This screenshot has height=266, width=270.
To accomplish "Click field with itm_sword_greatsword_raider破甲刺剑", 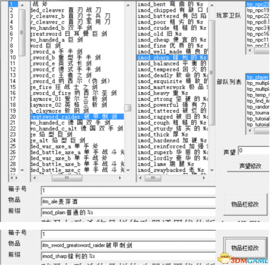I will 128,245.
